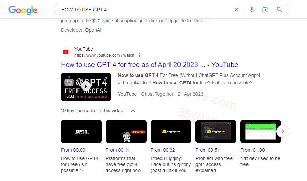Jump to From 00:32 timestamp
307x181 pixels.
pyautogui.click(x=163, y=150)
